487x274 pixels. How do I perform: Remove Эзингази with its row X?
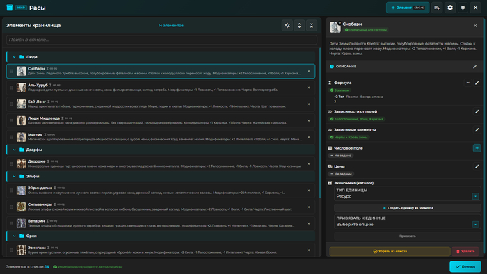click(x=309, y=250)
